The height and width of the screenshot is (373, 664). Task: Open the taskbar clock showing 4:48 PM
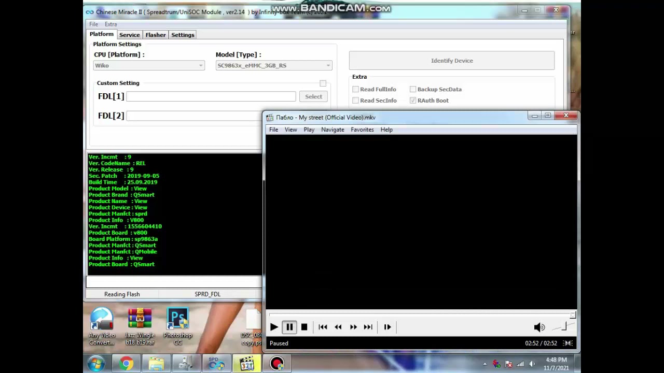click(556, 364)
